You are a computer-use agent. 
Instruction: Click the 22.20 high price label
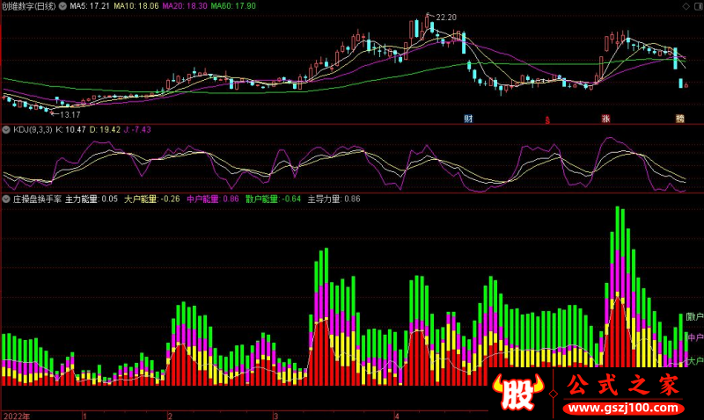point(446,17)
